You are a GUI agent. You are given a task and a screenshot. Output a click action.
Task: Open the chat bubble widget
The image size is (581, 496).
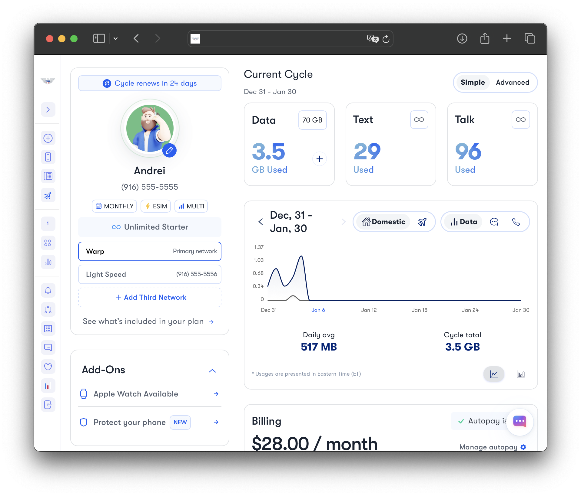click(520, 422)
